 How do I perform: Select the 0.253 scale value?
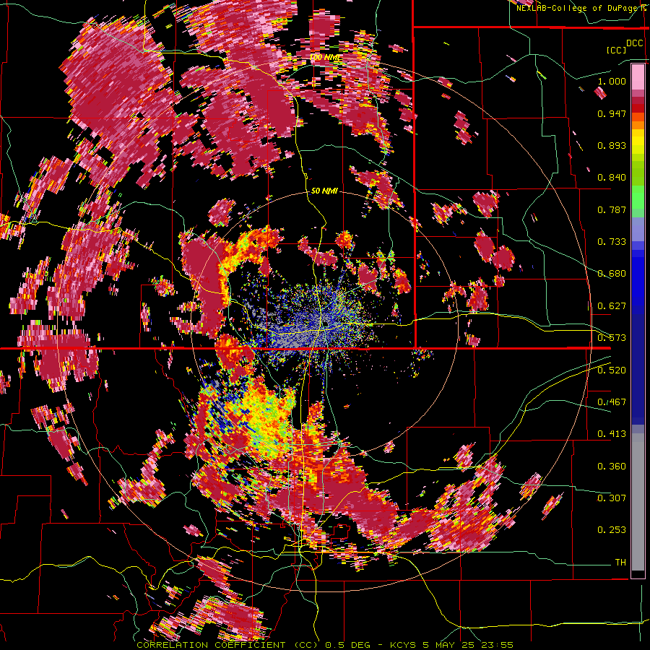tap(612, 530)
